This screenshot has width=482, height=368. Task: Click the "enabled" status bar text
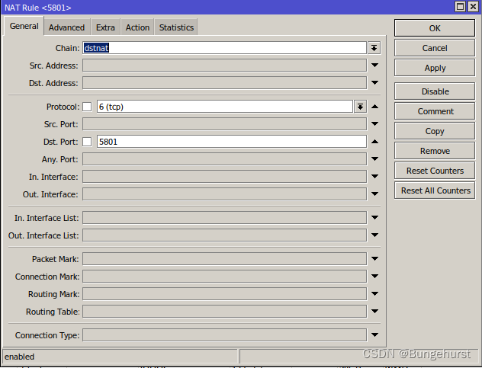point(19,357)
